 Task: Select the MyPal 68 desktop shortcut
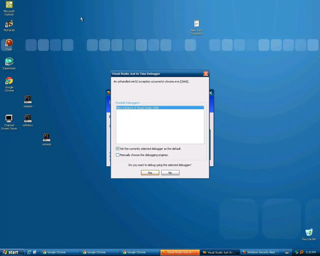tap(9, 26)
